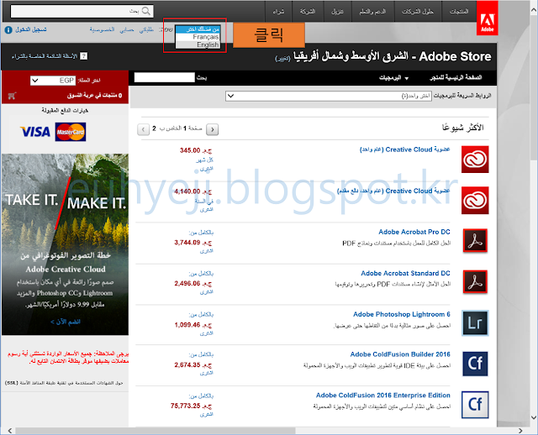The image size is (538, 435).
Task: Open the software quick links dropdown
Action: [328, 96]
